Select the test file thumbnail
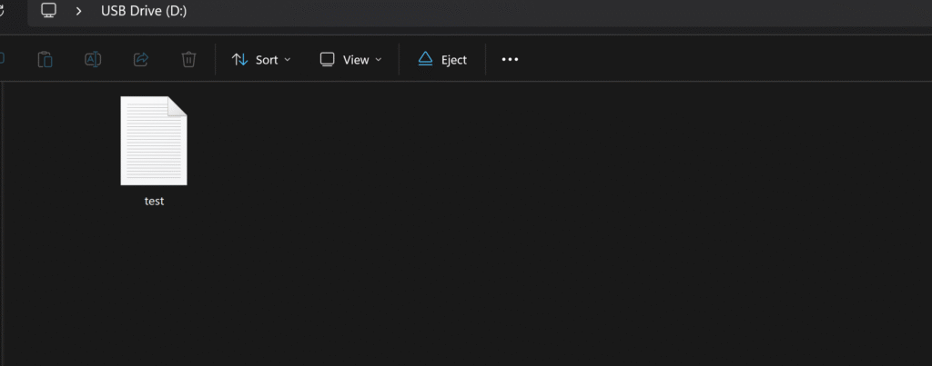The image size is (932, 366). 154,141
